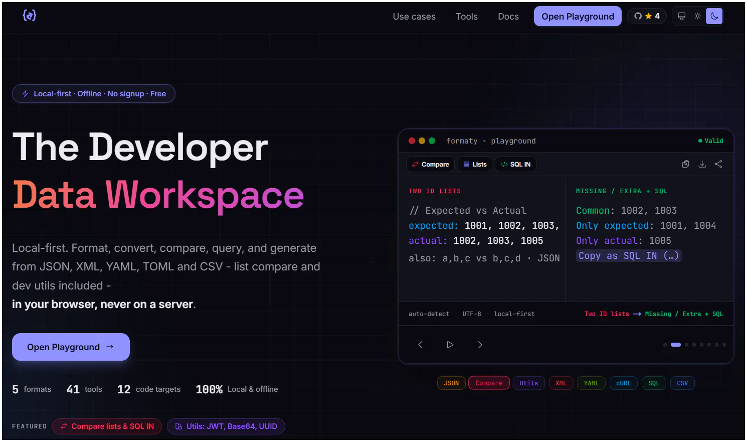Go to next demo slide
The width and height of the screenshot is (747, 442).
pyautogui.click(x=480, y=345)
